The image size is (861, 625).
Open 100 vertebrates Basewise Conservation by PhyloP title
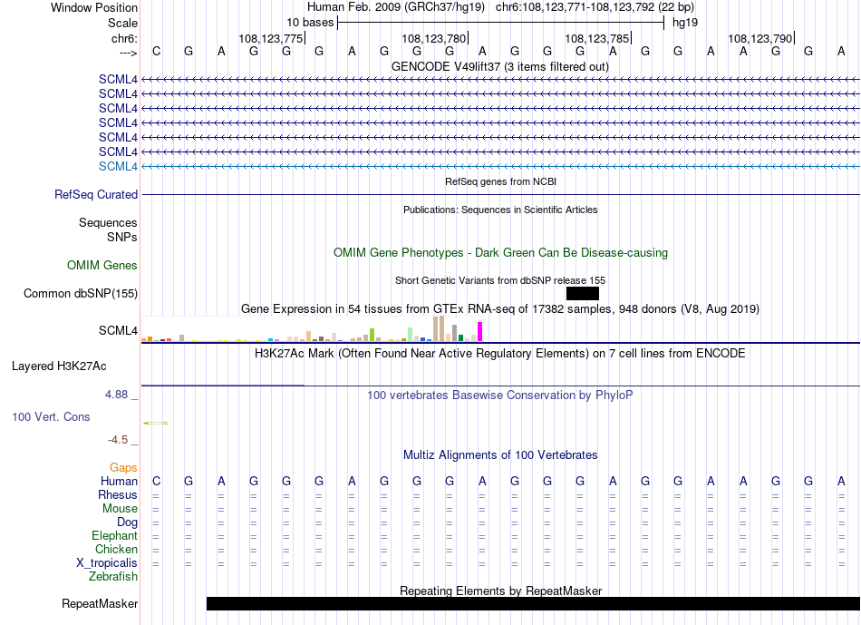click(x=500, y=396)
